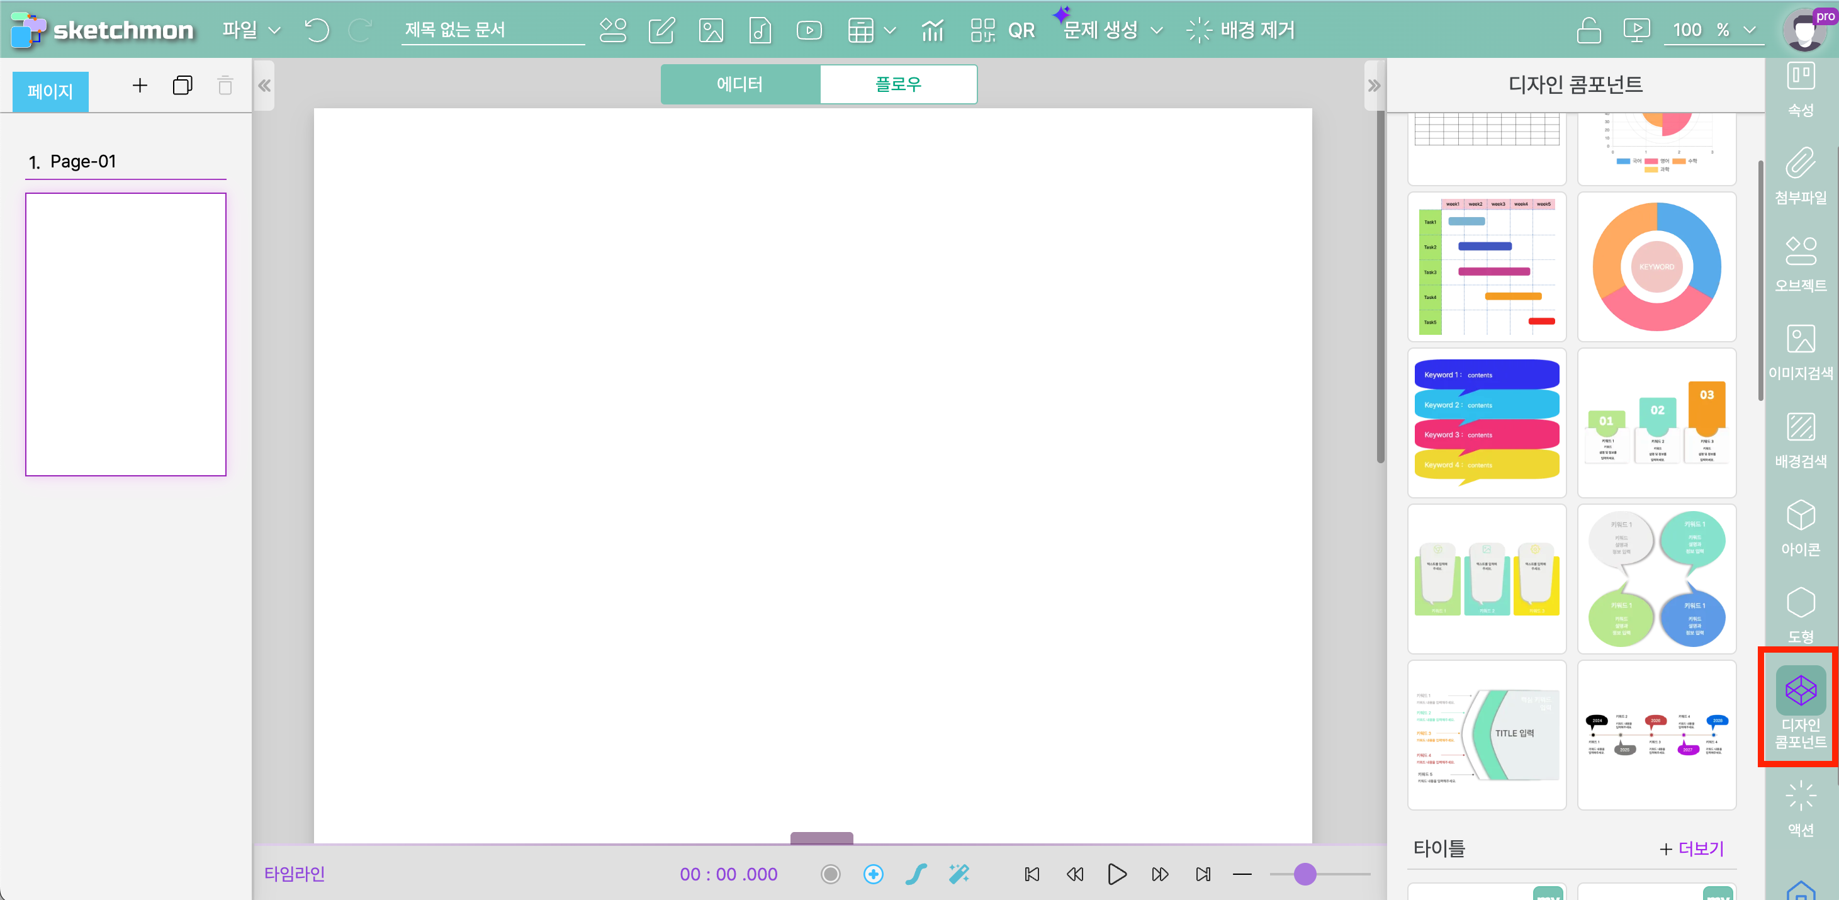Collapse the right design component panel
Screen dimensions: 1839x900
click(x=1373, y=86)
